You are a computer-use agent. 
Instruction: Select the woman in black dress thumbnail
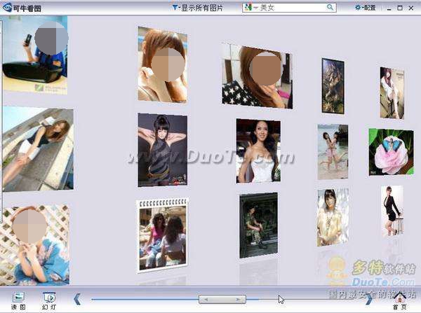tap(162, 149)
